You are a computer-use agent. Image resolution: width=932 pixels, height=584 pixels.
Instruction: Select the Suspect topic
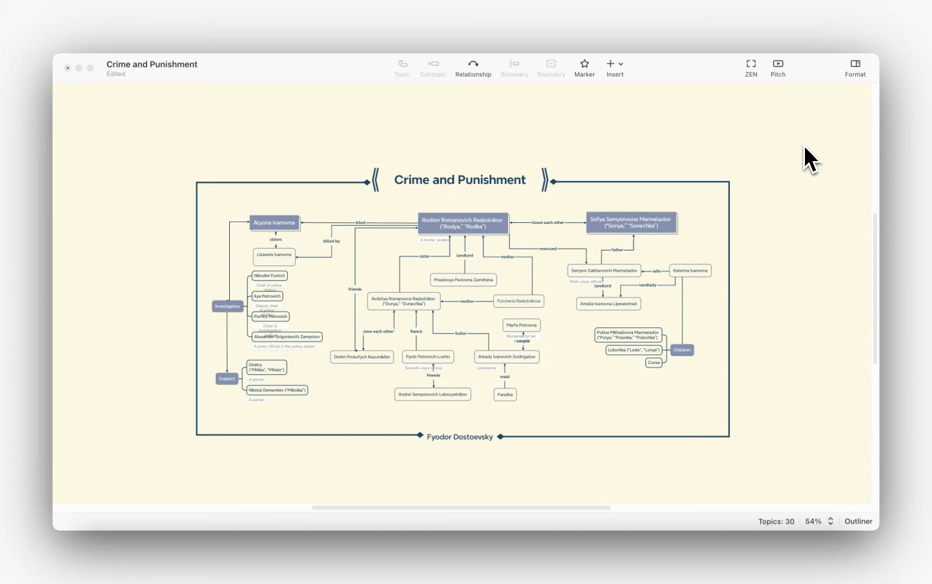point(227,379)
